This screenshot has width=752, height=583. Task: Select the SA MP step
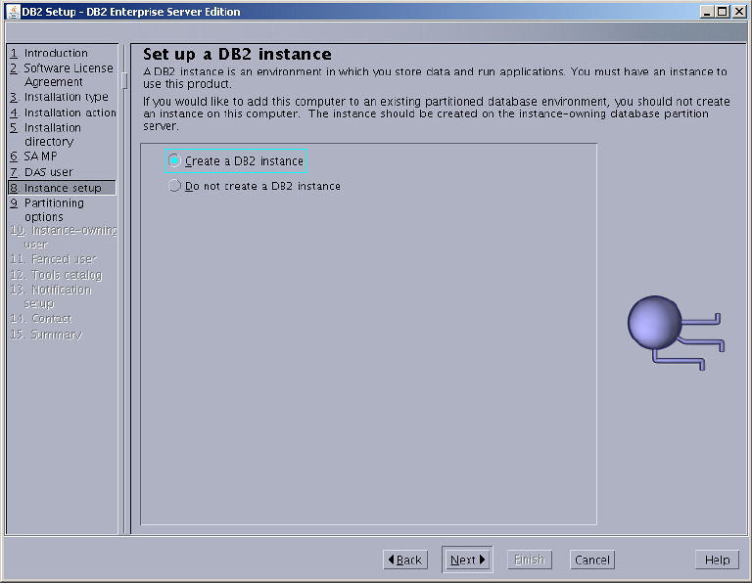pos(33,157)
